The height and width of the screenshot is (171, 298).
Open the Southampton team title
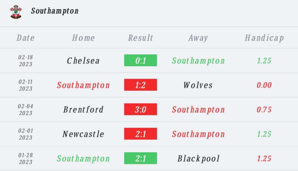click(55, 11)
